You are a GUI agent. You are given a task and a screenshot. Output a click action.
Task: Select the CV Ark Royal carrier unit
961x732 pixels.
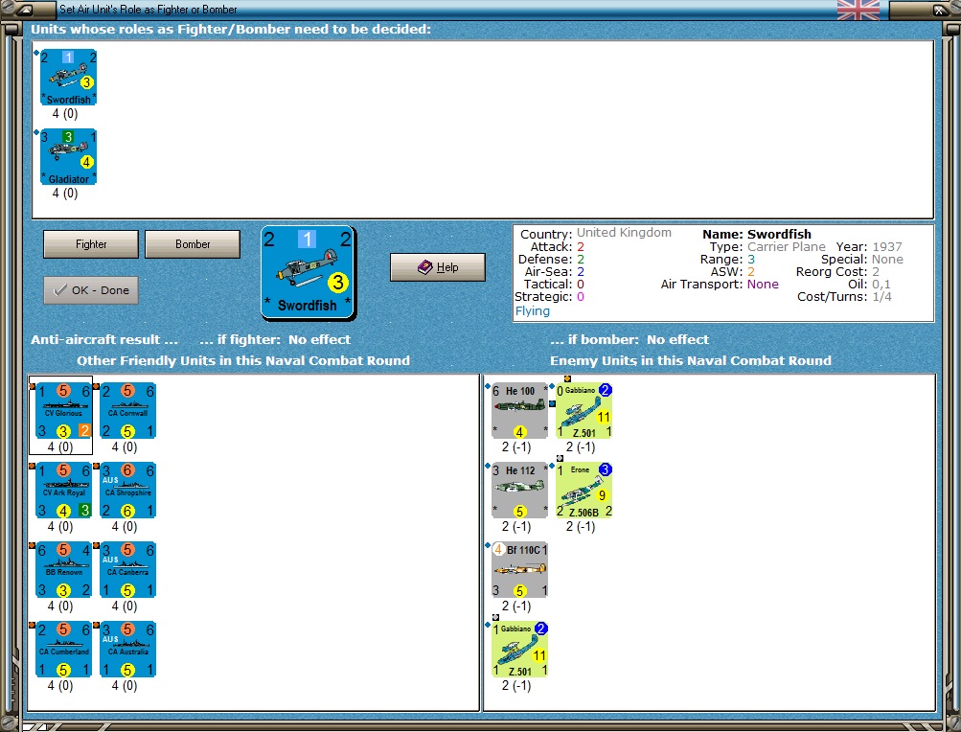pos(63,491)
